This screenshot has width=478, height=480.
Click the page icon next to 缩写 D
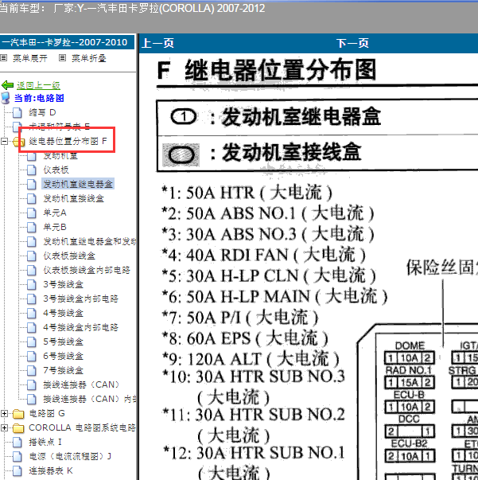[x=17, y=113]
